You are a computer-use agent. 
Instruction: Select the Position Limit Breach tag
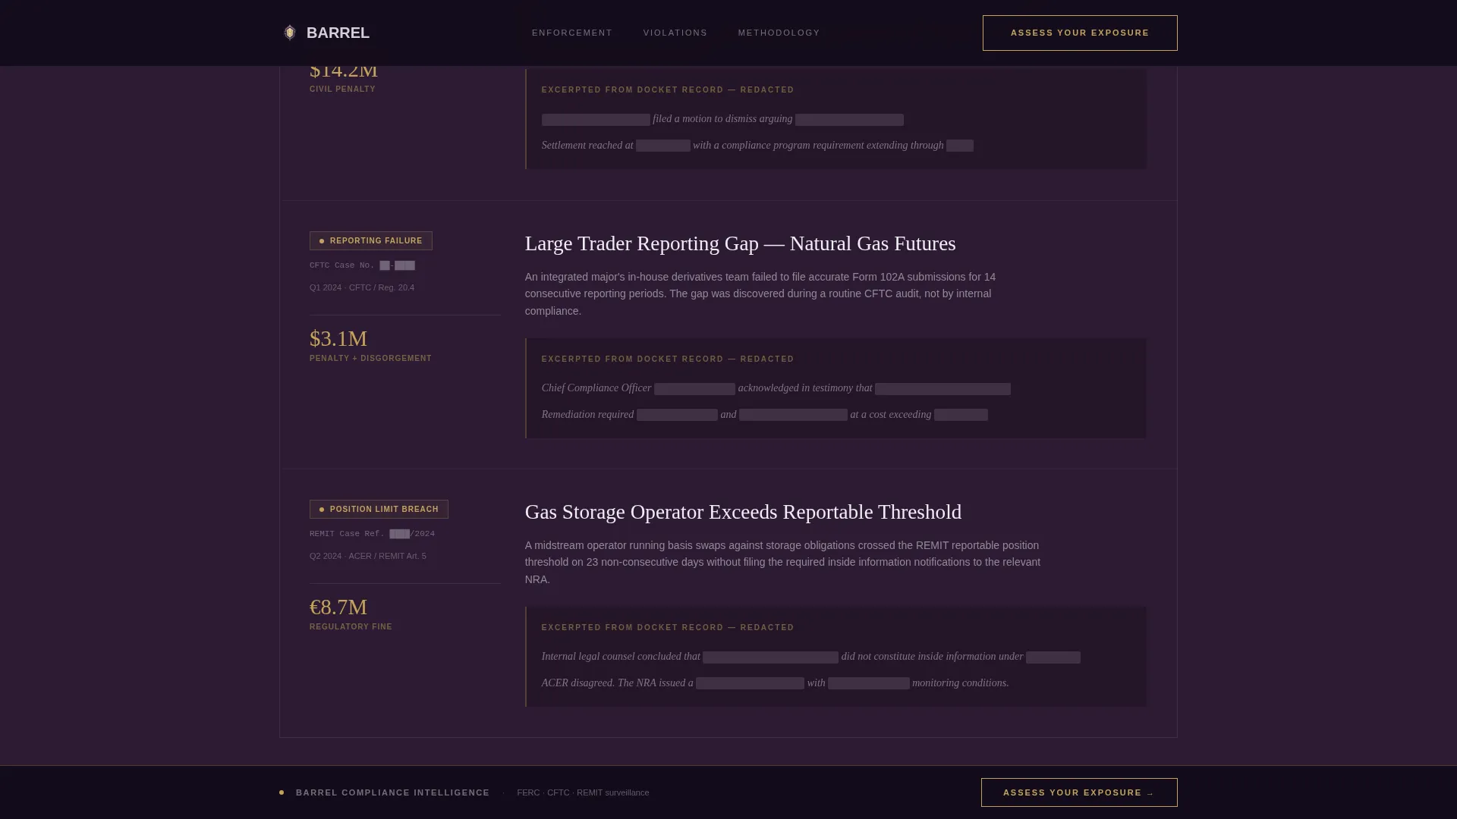point(379,509)
